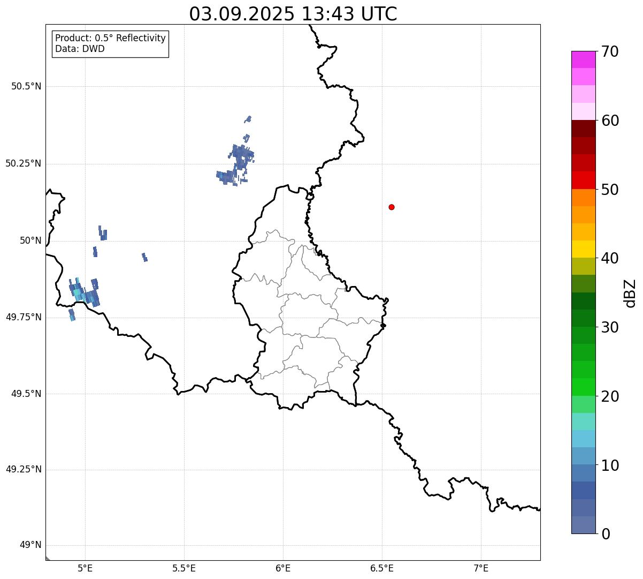Click the magenta top colorbar segment
The height and width of the screenshot is (579, 643).
[x=583, y=59]
